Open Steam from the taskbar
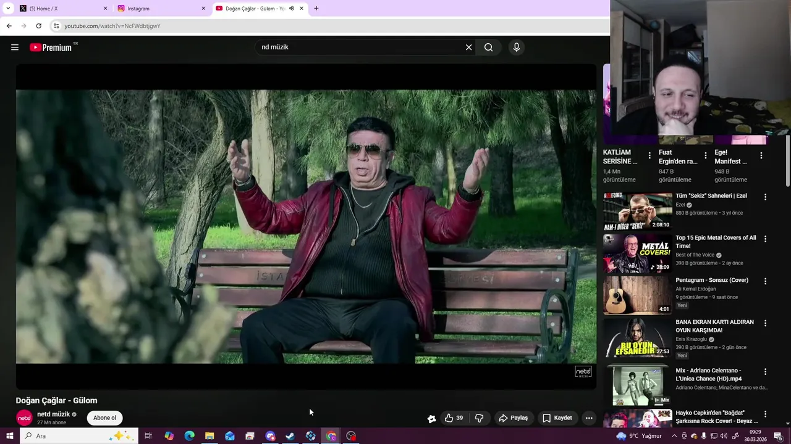The image size is (791, 444). [x=290, y=436]
